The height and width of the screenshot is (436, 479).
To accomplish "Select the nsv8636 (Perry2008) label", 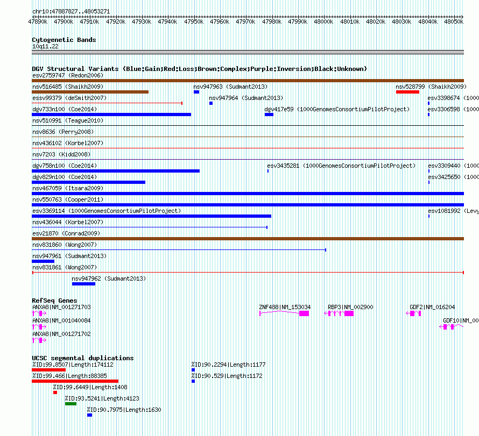I will click(63, 132).
